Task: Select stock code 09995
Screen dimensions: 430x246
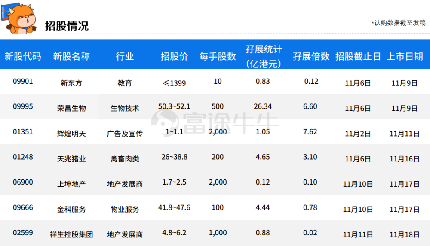Action: (23, 106)
